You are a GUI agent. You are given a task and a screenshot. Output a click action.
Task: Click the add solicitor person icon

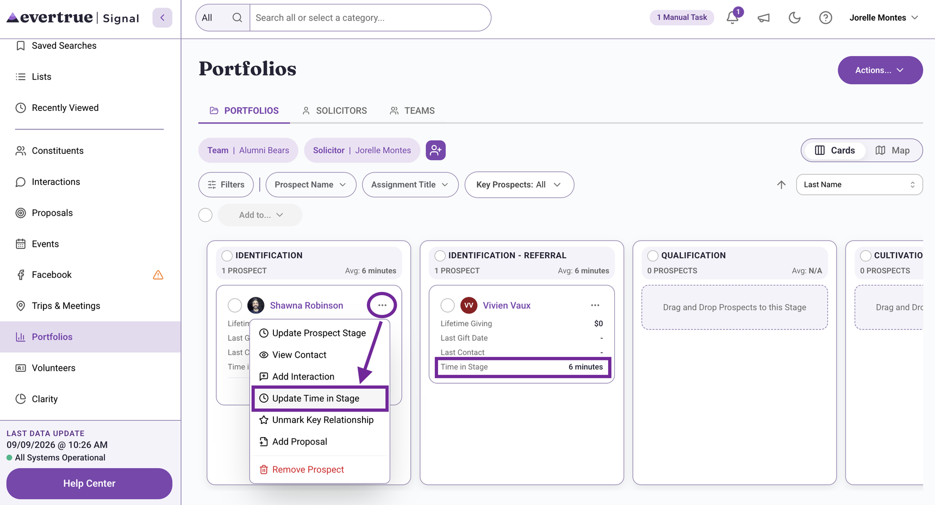point(435,150)
